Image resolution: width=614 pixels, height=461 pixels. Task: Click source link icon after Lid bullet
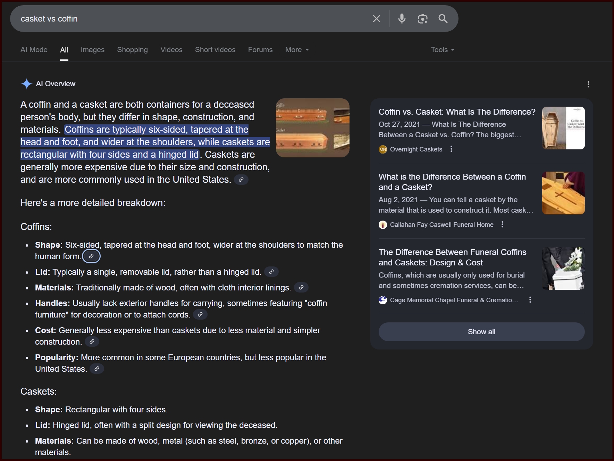pos(271,272)
